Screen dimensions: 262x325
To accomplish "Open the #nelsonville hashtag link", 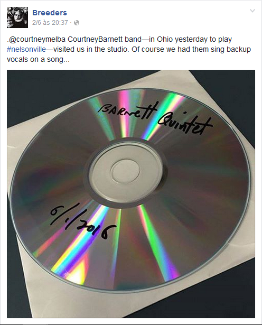I will pyautogui.click(x=26, y=49).
